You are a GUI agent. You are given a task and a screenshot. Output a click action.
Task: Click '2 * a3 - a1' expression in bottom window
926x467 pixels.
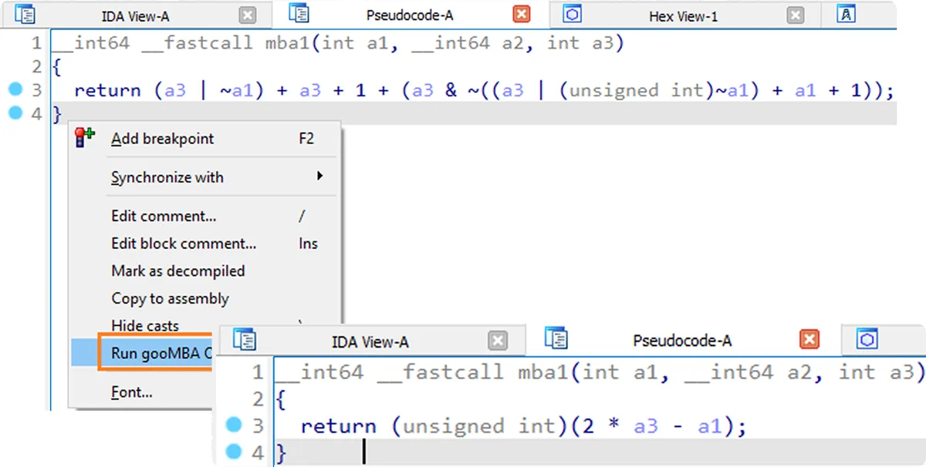(653, 426)
